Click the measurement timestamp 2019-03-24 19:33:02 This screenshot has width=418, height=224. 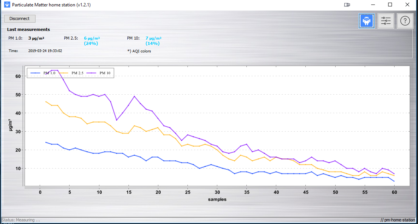(45, 51)
